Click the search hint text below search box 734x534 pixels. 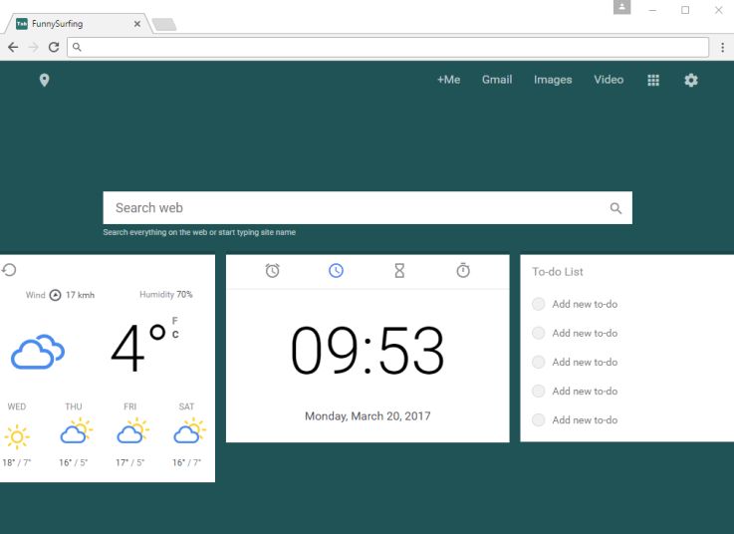(x=199, y=232)
